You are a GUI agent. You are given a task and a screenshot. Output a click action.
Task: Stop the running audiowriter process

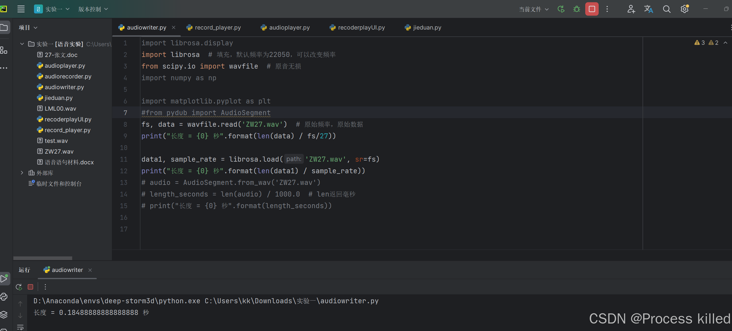[30, 287]
